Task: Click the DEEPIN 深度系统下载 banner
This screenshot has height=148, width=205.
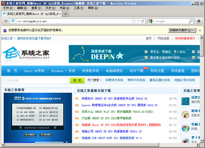Action: pyautogui.click(x=134, y=54)
